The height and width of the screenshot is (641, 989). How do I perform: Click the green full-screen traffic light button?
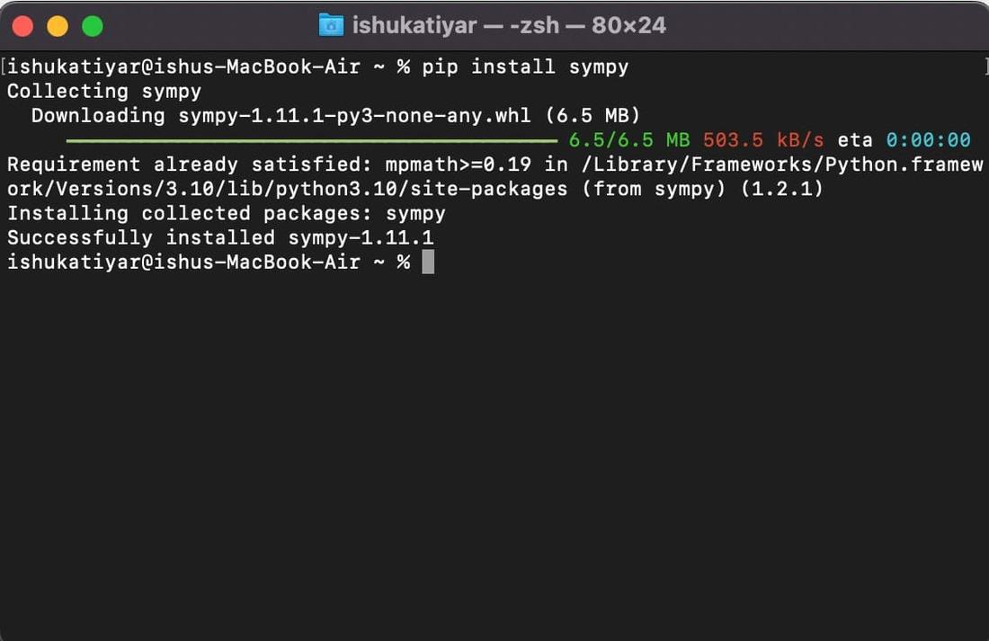coord(90,25)
